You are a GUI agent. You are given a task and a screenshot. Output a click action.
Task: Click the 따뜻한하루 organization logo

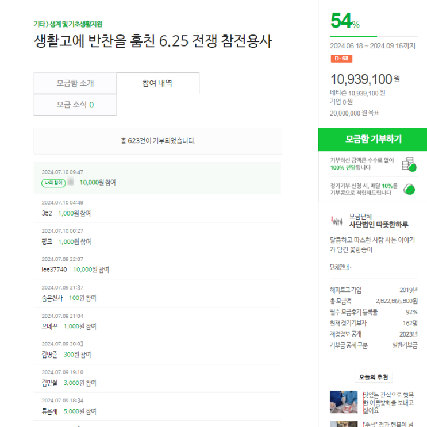point(337,220)
